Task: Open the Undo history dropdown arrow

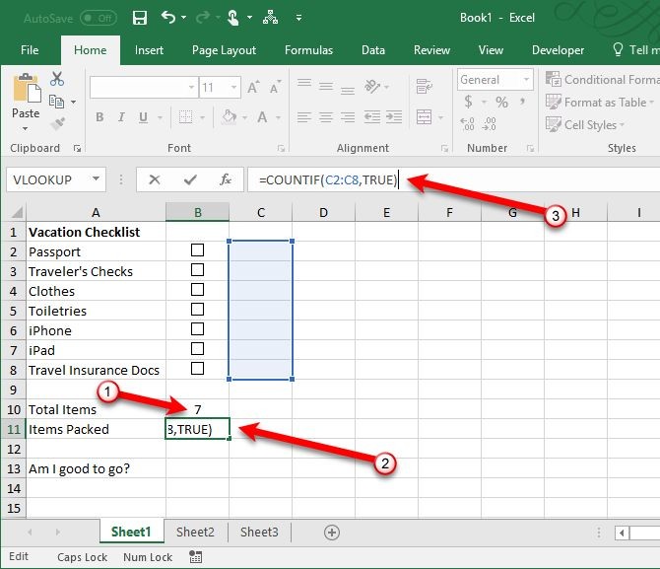Action: point(183,18)
